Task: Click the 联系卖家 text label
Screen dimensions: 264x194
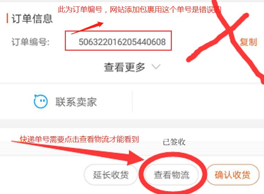Action: coord(76,102)
